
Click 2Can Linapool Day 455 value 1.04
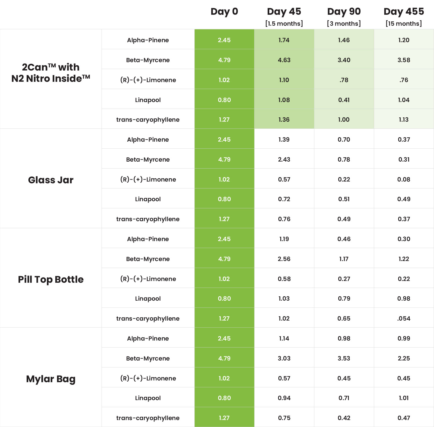[404, 100]
